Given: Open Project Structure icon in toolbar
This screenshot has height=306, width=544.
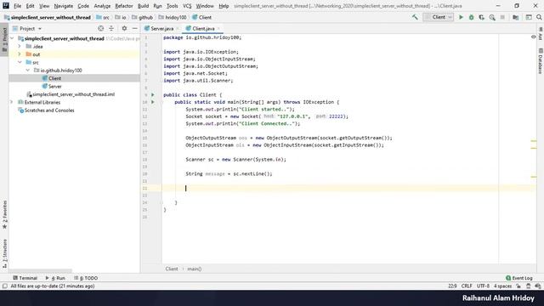Looking at the screenshot, I should (x=516, y=17).
